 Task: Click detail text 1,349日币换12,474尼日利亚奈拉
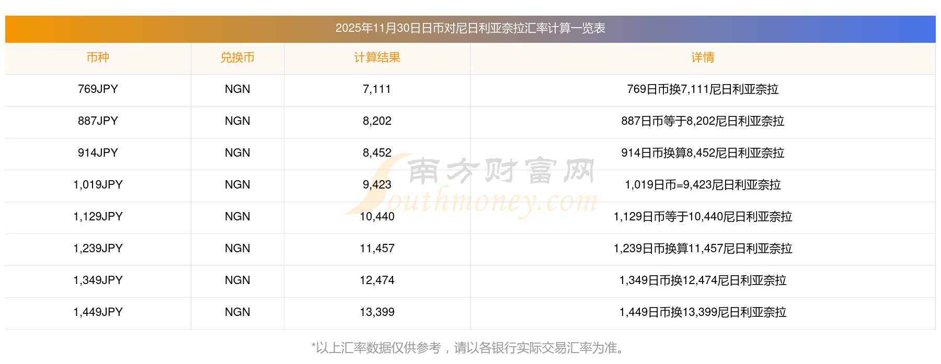(703, 280)
